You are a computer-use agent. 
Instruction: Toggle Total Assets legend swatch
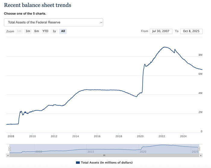[78, 163]
